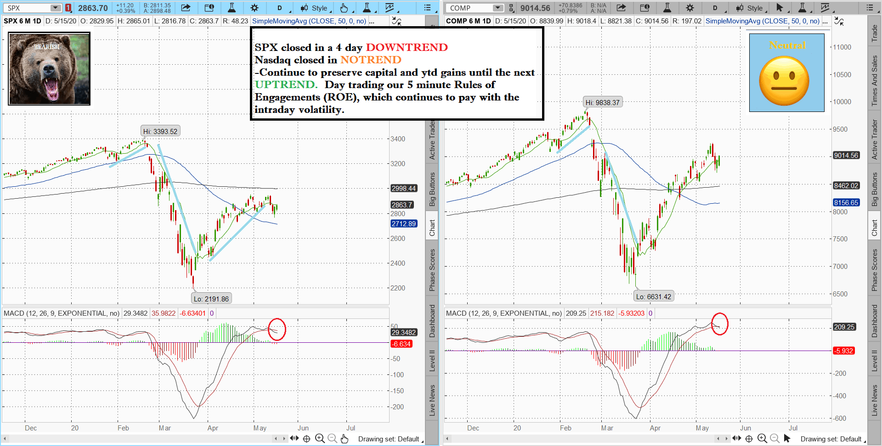Viewport: 882px width, 446px height.
Task: Toggle the pointer cursor tool below COMP chart
Action: tap(787, 439)
